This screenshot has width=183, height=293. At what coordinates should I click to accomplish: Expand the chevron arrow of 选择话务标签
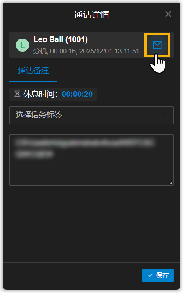(x=164, y=115)
